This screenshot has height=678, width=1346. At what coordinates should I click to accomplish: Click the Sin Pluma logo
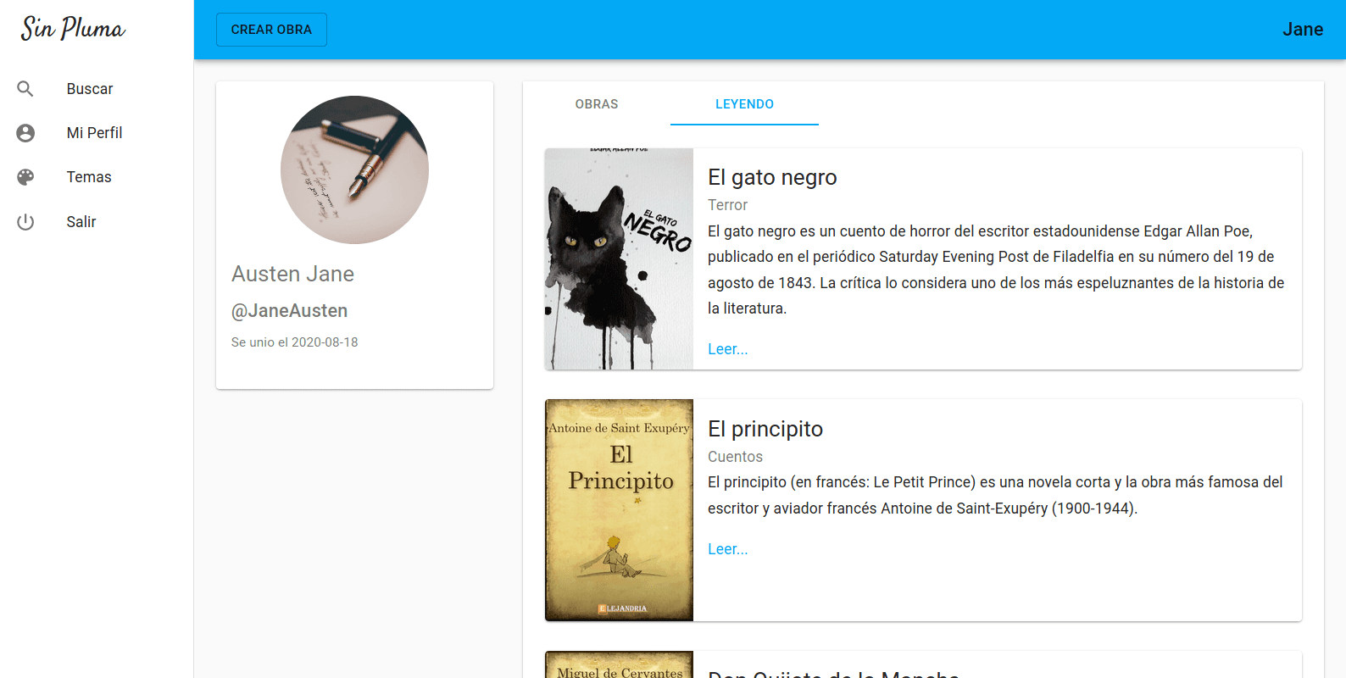pyautogui.click(x=73, y=28)
